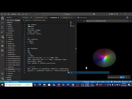132x99 pixels.
Task: Open the Source Control view
Action: point(2,27)
